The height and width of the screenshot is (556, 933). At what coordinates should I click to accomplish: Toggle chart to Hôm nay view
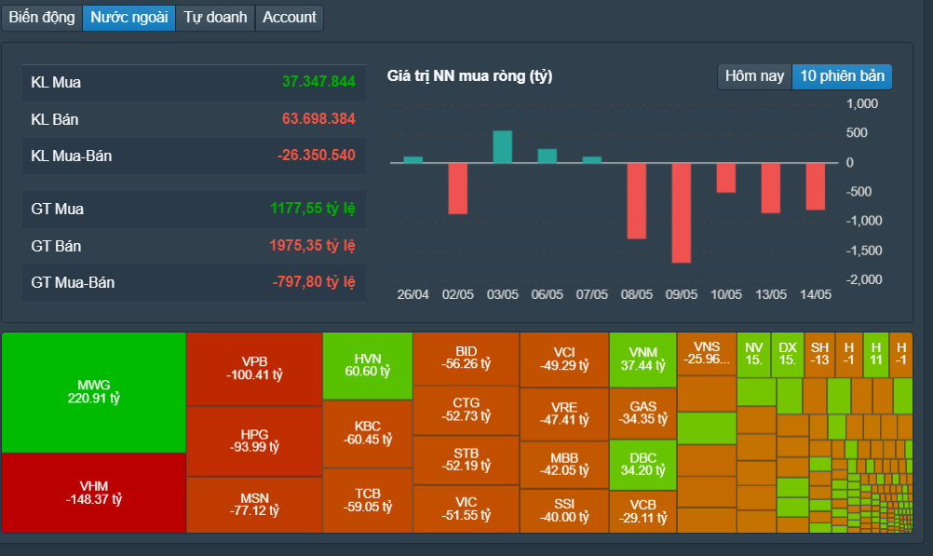click(x=754, y=76)
